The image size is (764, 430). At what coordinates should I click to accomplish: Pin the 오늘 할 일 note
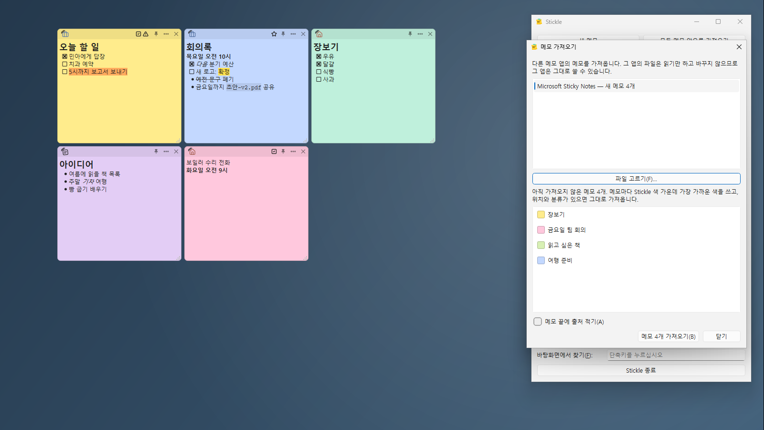pyautogui.click(x=156, y=34)
